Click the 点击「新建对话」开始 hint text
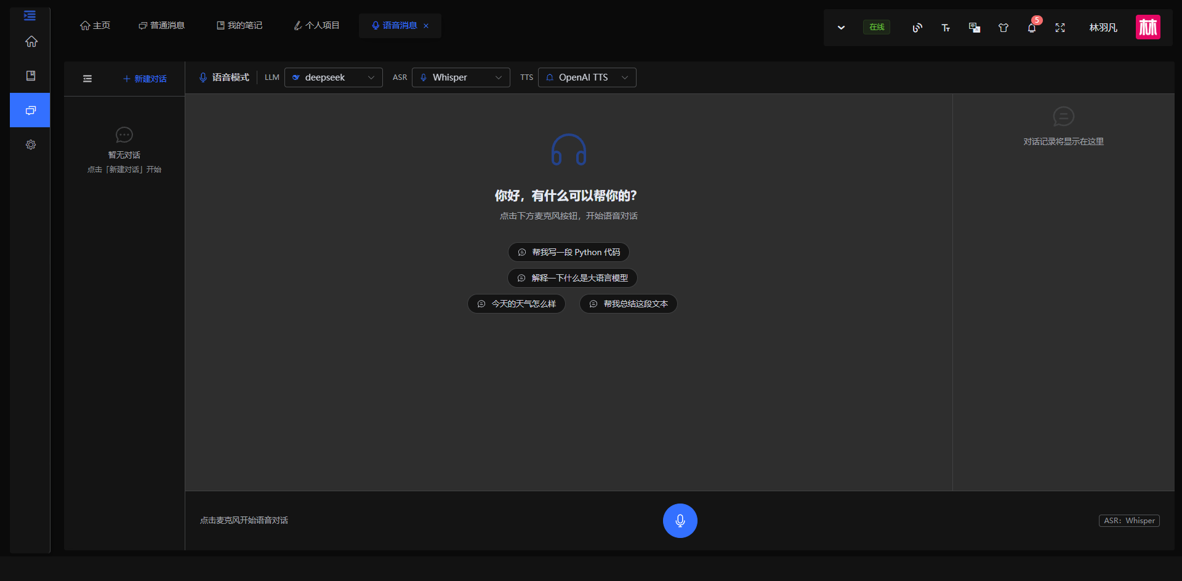The image size is (1182, 581). (124, 170)
